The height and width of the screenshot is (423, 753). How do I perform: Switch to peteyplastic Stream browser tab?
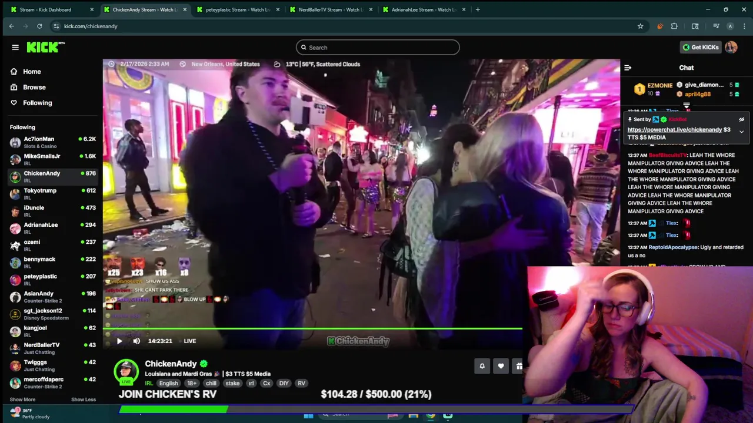tap(237, 9)
